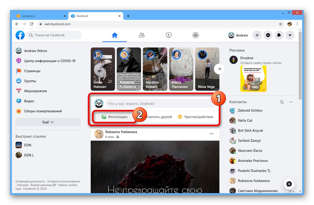This screenshot has width=314, height=205.
Task: Click the Create plus button in header
Action: (257, 35)
